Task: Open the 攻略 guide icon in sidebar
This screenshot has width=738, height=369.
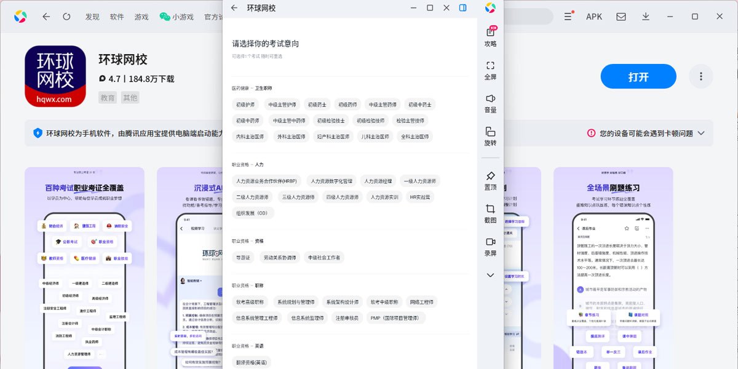Action: (490, 36)
